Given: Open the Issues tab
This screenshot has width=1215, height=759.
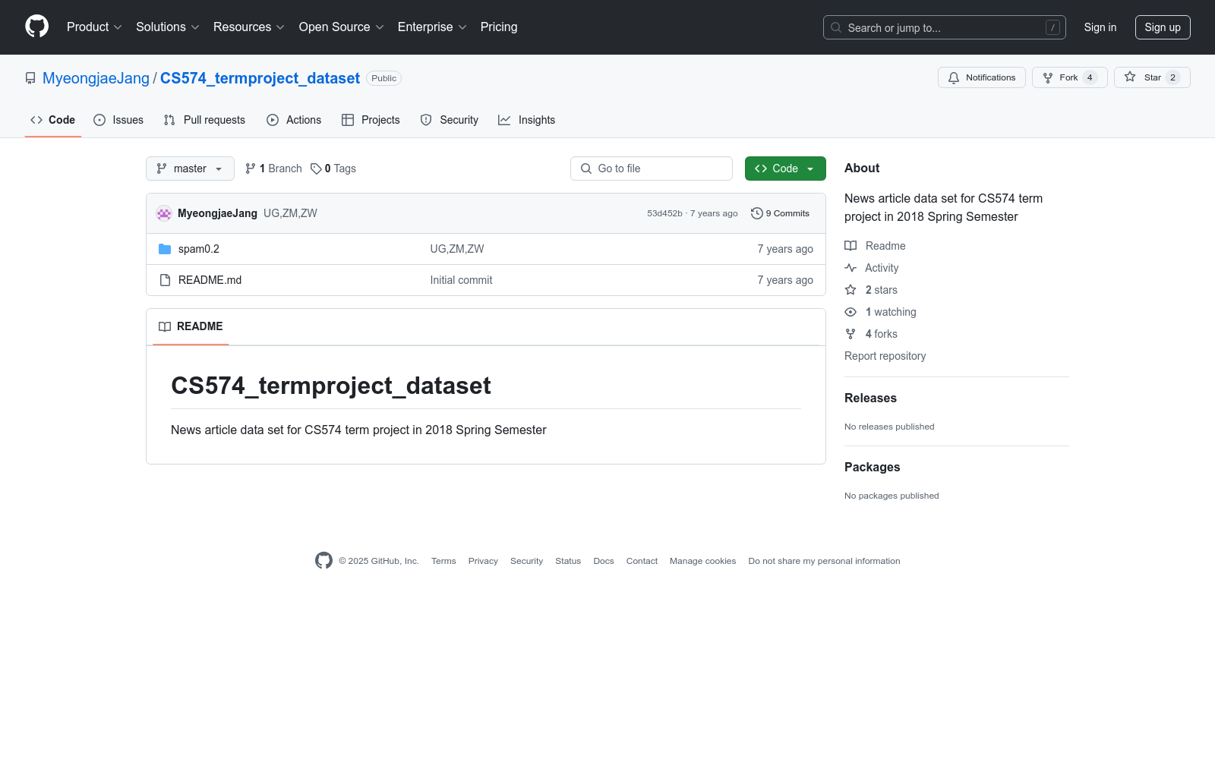Looking at the screenshot, I should coord(118,120).
